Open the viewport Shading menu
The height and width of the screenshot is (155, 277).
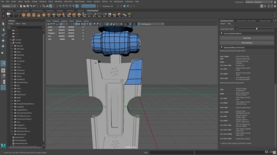[x=56, y=21]
